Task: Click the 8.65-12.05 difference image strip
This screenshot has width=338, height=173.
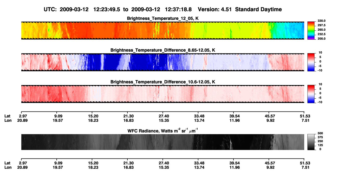Action: pyautogui.click(x=162, y=62)
